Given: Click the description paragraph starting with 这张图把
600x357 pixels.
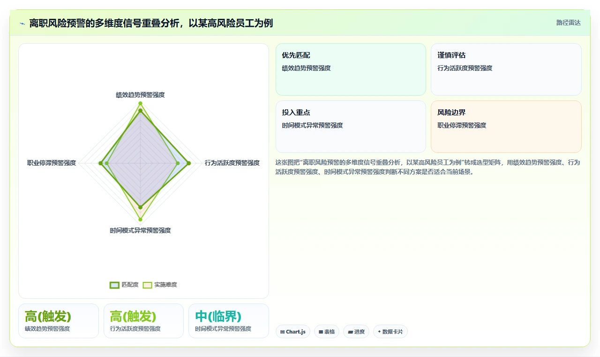Looking at the screenshot, I should click(427, 167).
